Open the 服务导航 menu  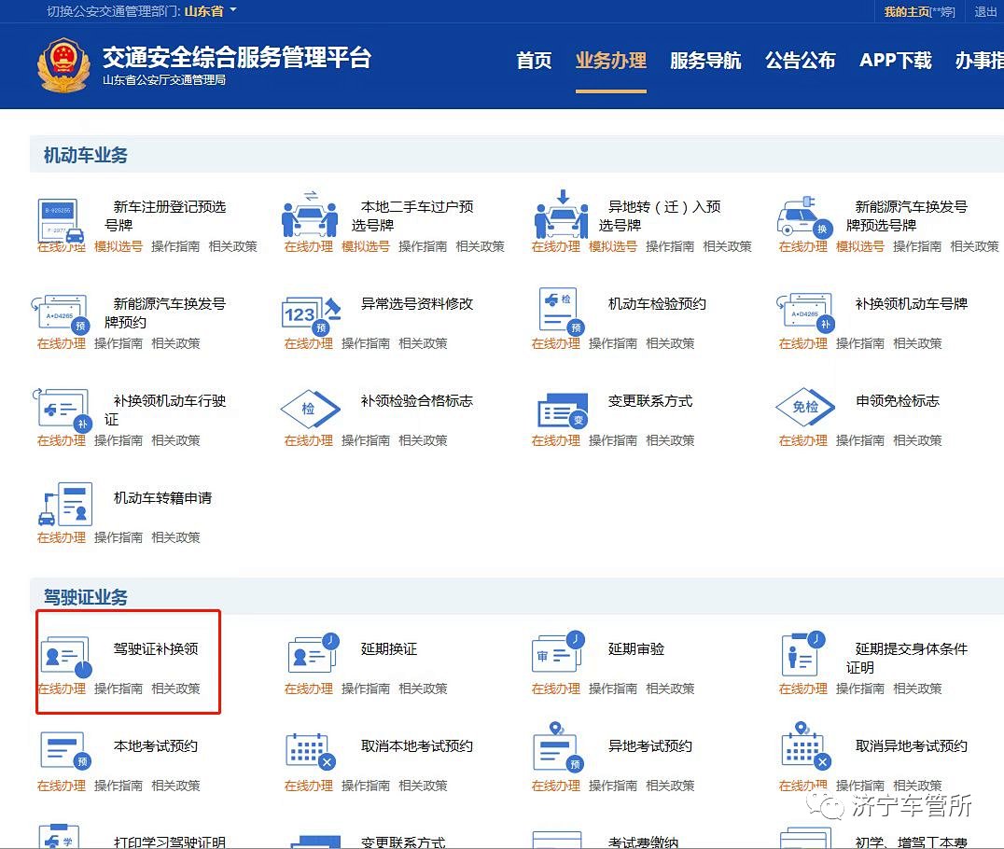(x=705, y=61)
